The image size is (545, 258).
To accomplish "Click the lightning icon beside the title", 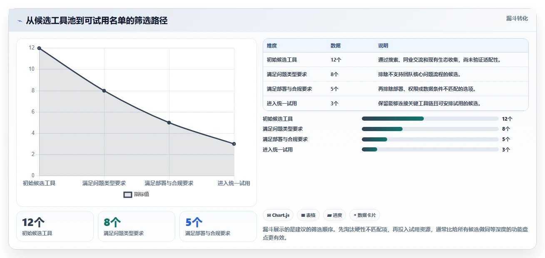I will (20, 21).
